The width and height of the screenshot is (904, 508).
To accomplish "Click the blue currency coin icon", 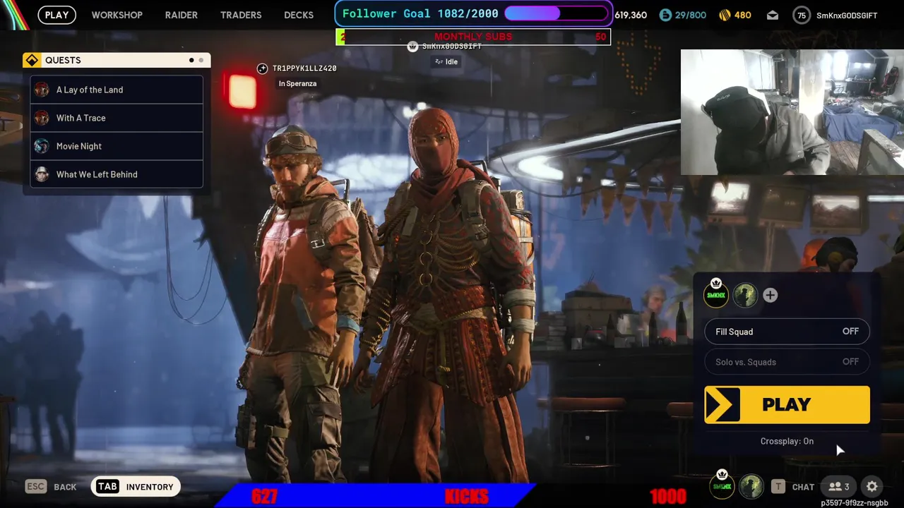I will click(665, 15).
